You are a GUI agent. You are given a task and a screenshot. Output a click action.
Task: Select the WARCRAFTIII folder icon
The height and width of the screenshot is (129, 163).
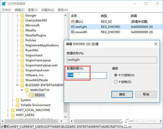(x=27, y=90)
